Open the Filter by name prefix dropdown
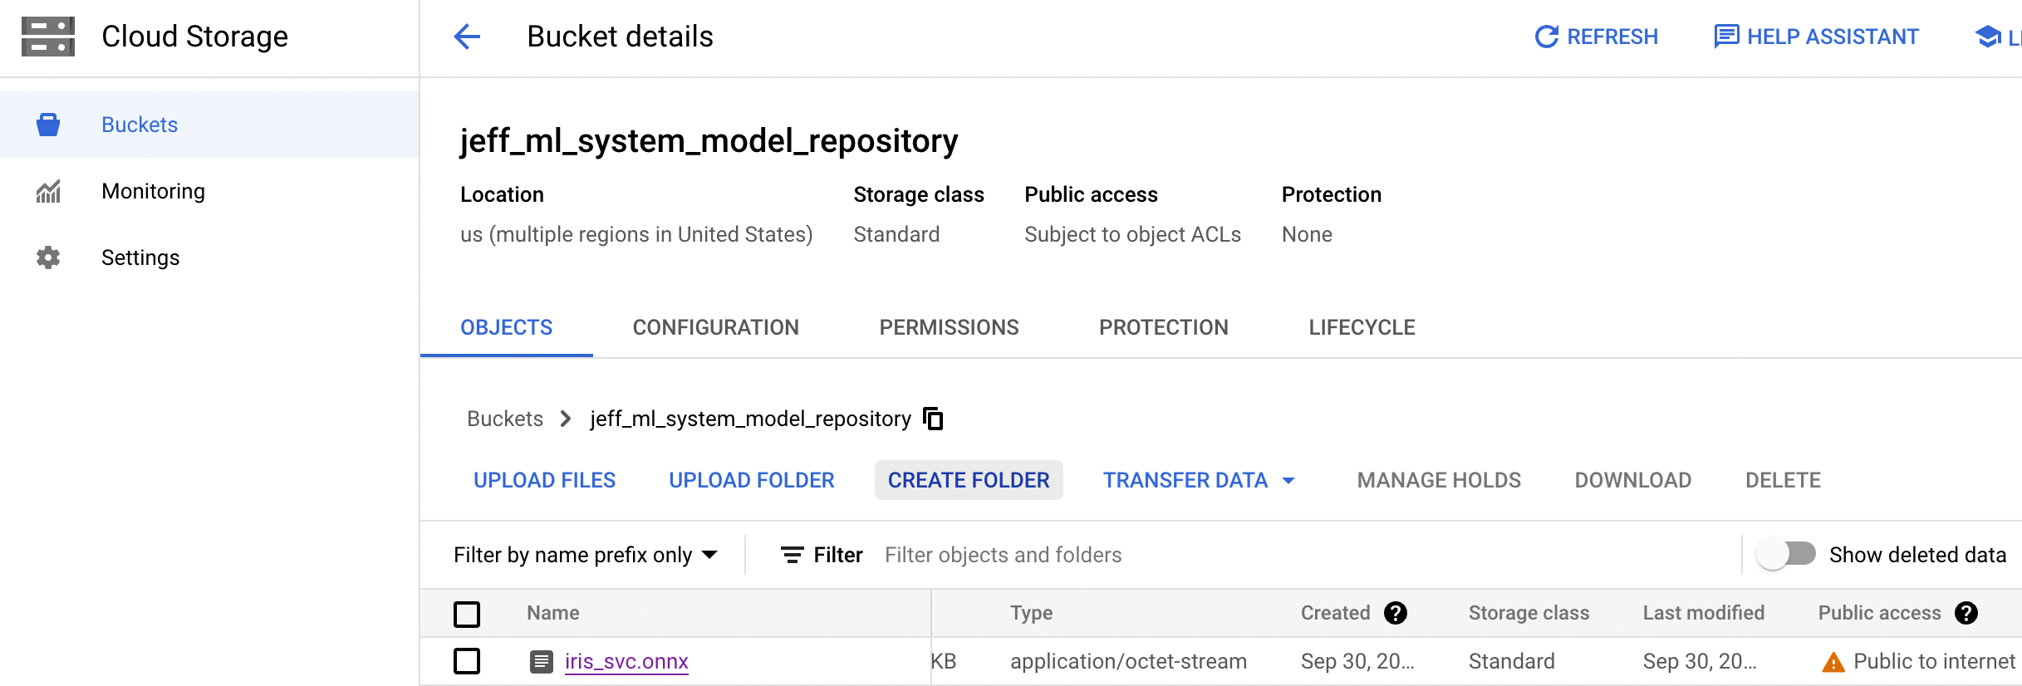This screenshot has height=686, width=2022. [x=585, y=555]
